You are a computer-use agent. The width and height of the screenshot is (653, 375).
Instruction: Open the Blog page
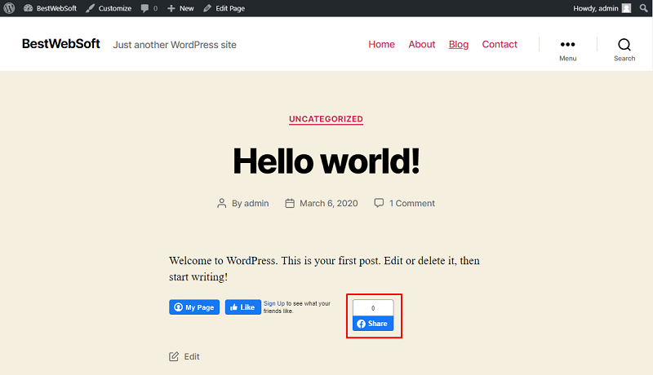coord(459,44)
